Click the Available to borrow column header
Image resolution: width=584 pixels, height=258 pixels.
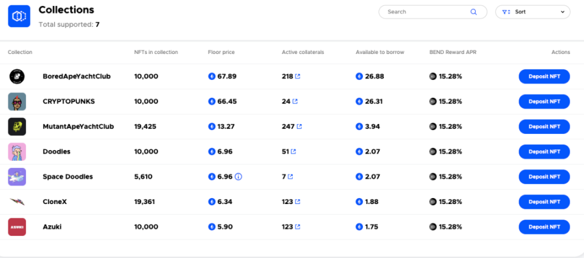point(380,52)
